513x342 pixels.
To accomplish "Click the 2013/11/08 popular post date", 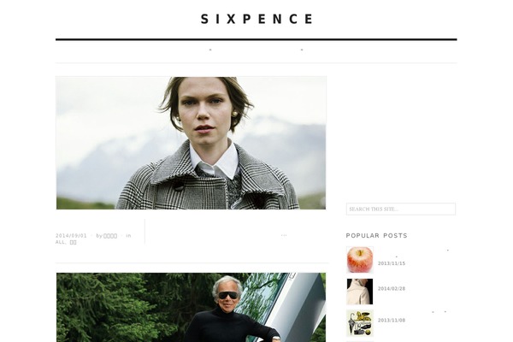I will pos(392,321).
